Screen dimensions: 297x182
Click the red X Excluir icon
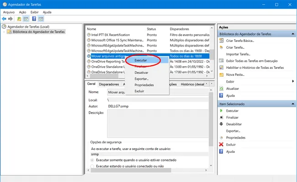[x=221, y=145]
